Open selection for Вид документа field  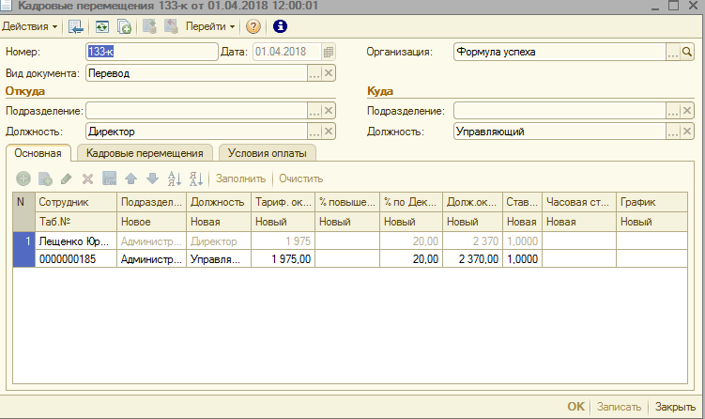(x=314, y=72)
